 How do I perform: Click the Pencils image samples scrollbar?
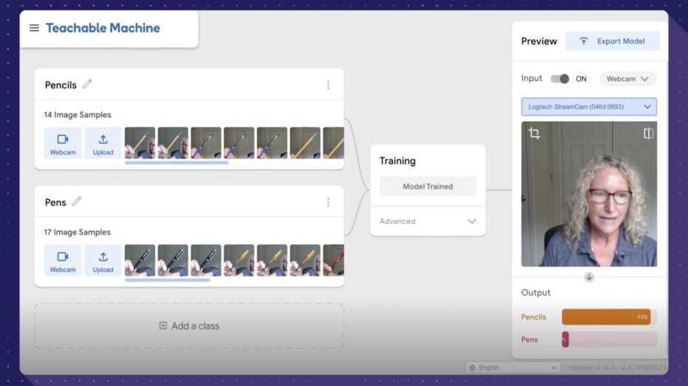click(176, 163)
